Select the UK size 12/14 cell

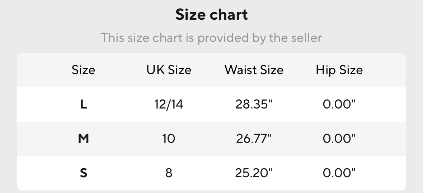169,105
